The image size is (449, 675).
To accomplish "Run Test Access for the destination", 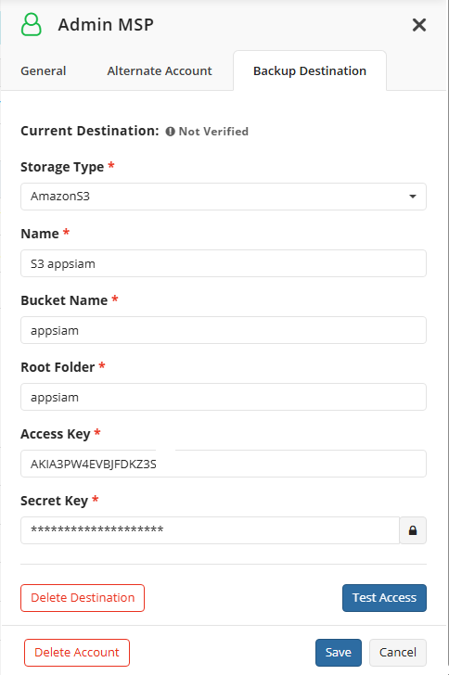I will coord(384,598).
